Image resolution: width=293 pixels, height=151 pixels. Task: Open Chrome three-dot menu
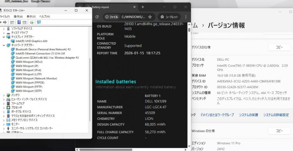[x=186, y=17]
